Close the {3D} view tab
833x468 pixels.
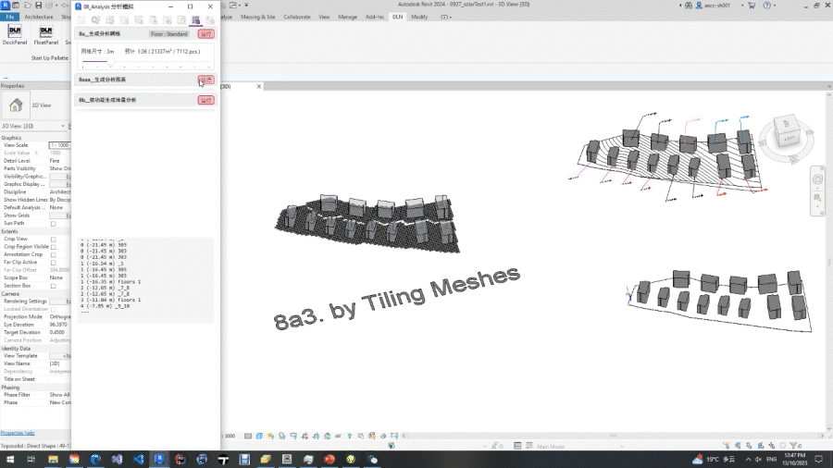point(259,87)
